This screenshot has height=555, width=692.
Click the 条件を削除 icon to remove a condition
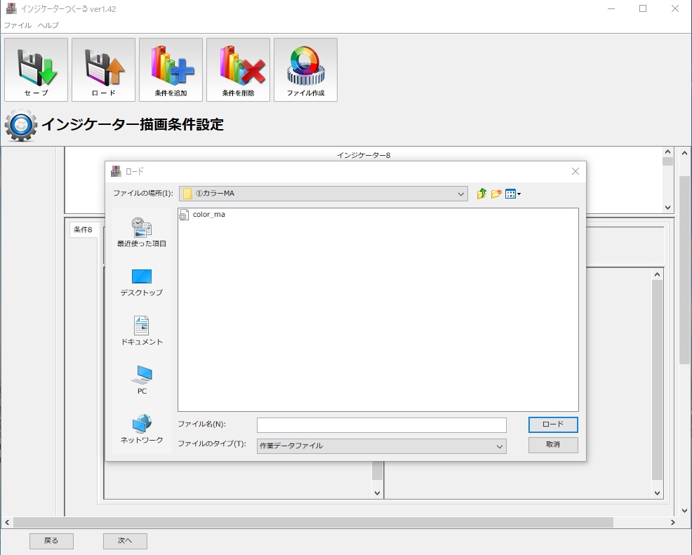(x=238, y=69)
